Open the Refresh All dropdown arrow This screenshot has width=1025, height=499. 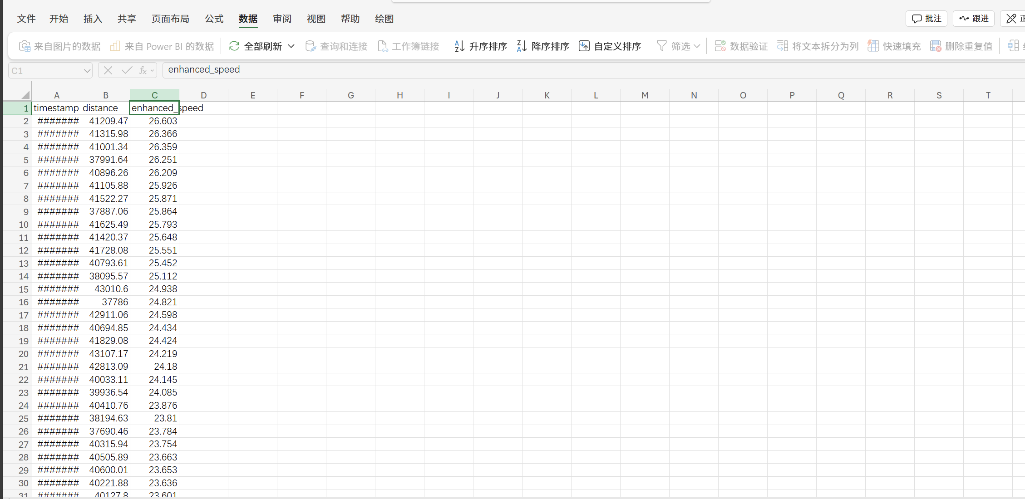tap(291, 46)
